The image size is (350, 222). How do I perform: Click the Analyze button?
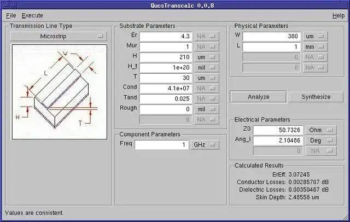coord(258,97)
